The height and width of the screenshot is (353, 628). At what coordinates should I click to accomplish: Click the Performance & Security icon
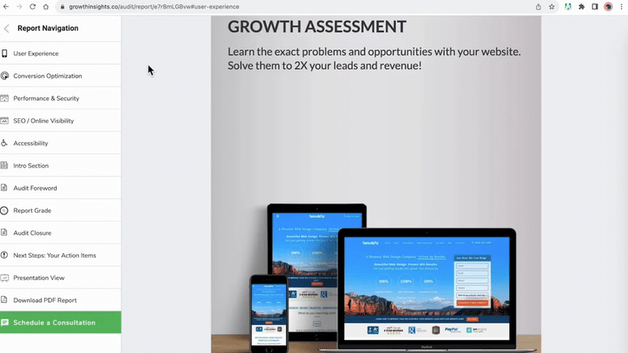click(5, 99)
